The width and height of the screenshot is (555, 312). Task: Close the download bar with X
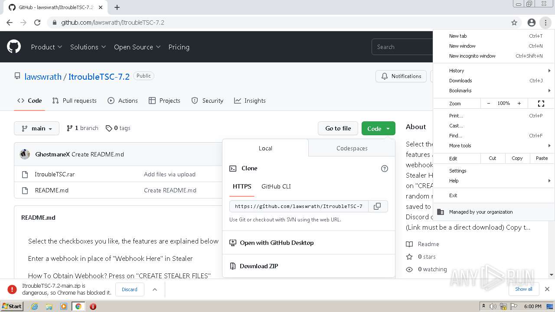click(x=547, y=289)
